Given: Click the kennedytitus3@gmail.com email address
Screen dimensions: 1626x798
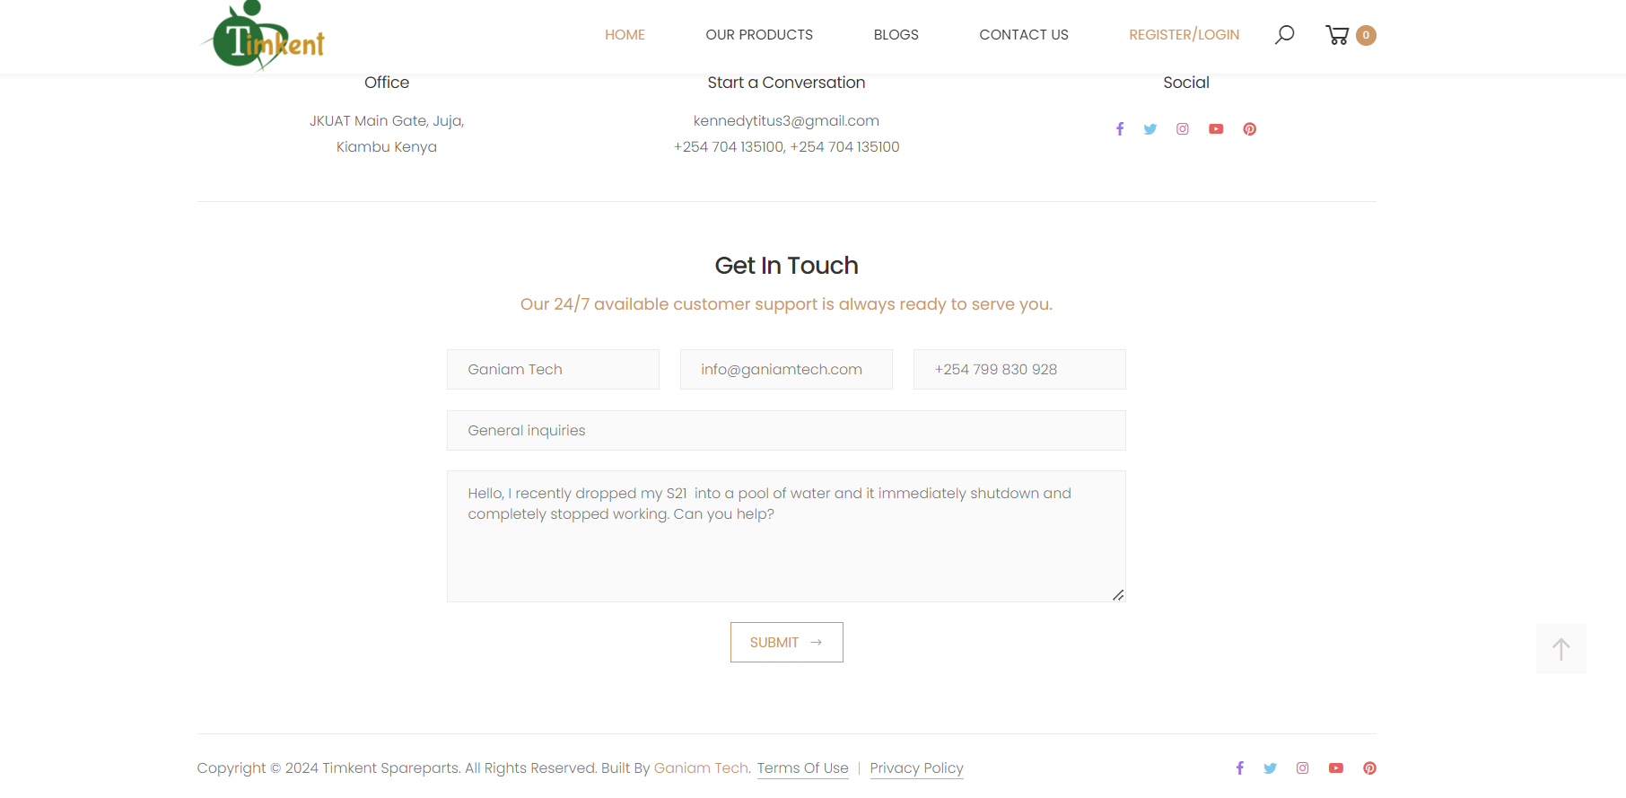Looking at the screenshot, I should 786,121.
